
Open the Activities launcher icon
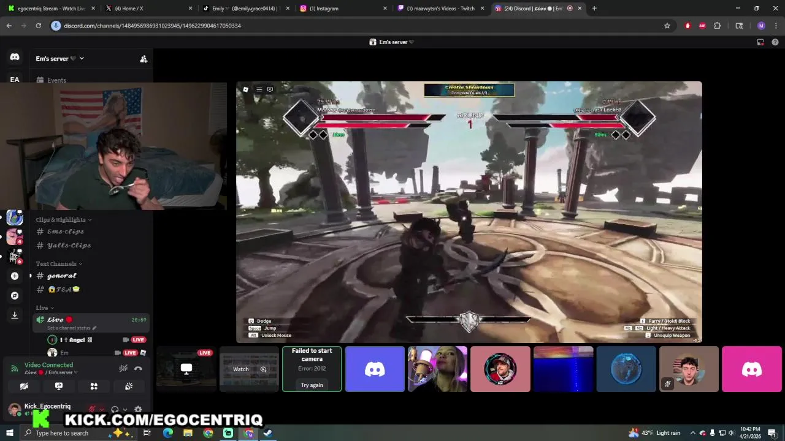[x=94, y=386]
